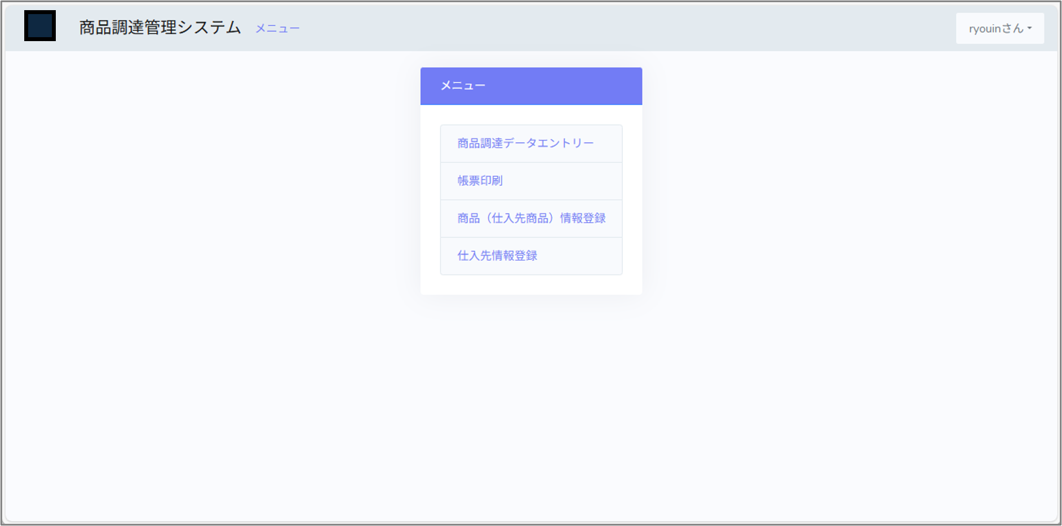Click the ryouin username text
Screen dimensions: 1062x526
(984, 29)
